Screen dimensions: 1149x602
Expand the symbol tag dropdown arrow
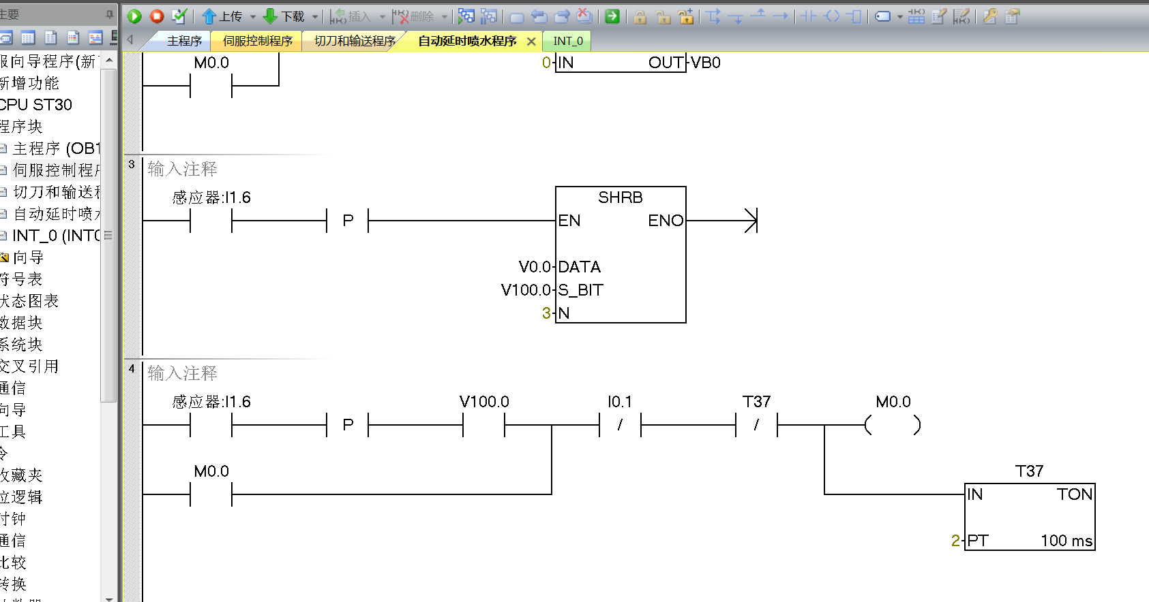coord(900,17)
